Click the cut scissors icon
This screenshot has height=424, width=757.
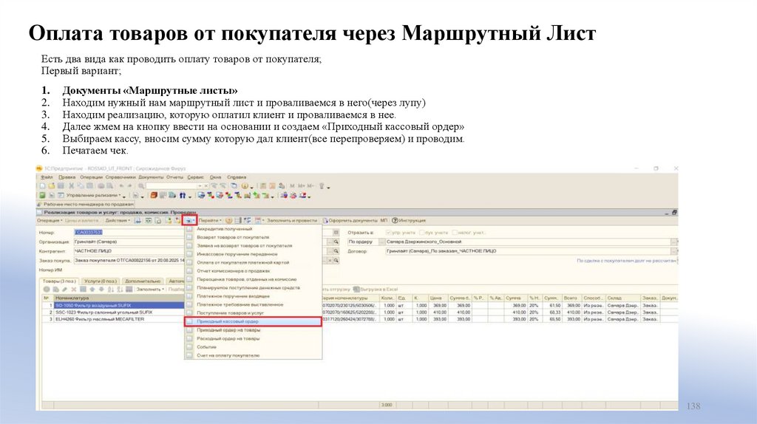click(72, 185)
